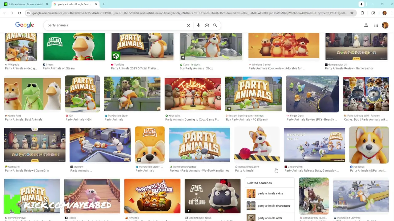Image resolution: width=394 pixels, height=221 pixels.
Task: Submit search with the magnifier icon
Action: [215, 25]
